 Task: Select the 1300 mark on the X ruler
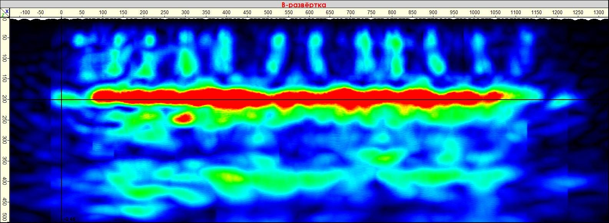tap(599, 13)
